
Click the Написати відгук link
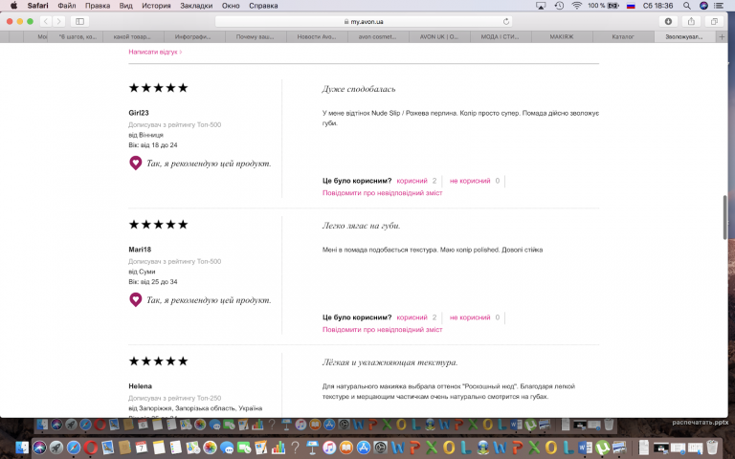[154, 52]
